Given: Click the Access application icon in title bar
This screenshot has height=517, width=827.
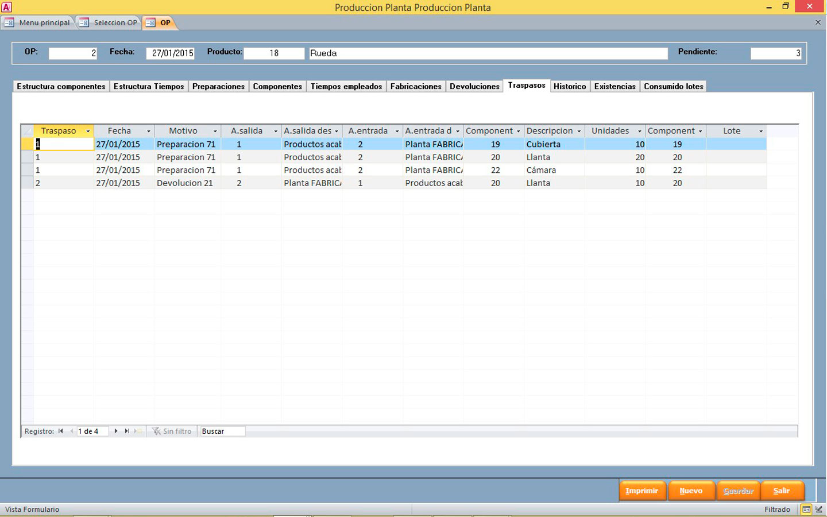Looking at the screenshot, I should (6, 7).
